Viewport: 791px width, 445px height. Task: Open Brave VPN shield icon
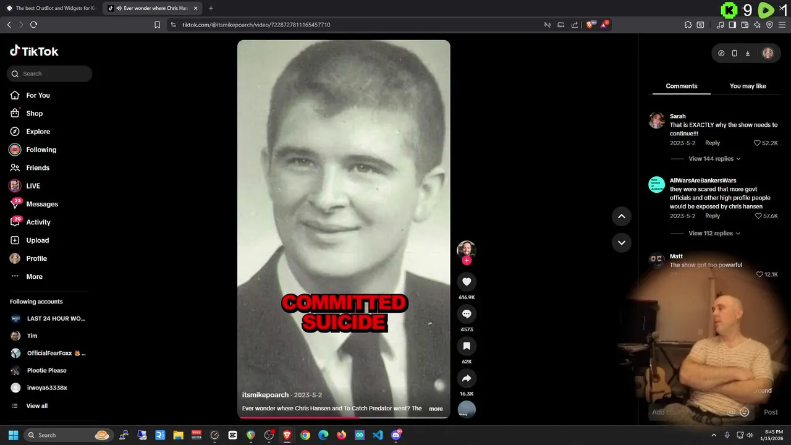[769, 25]
